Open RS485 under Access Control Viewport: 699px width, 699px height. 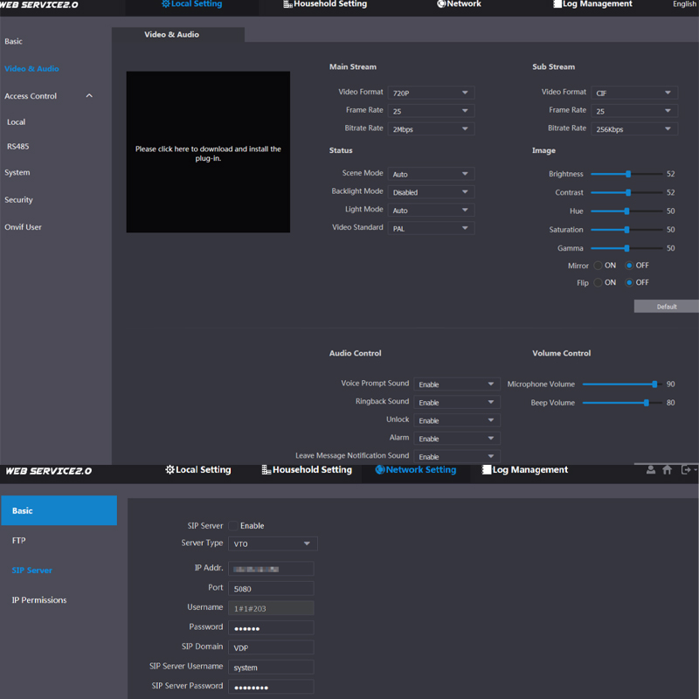pos(17,146)
